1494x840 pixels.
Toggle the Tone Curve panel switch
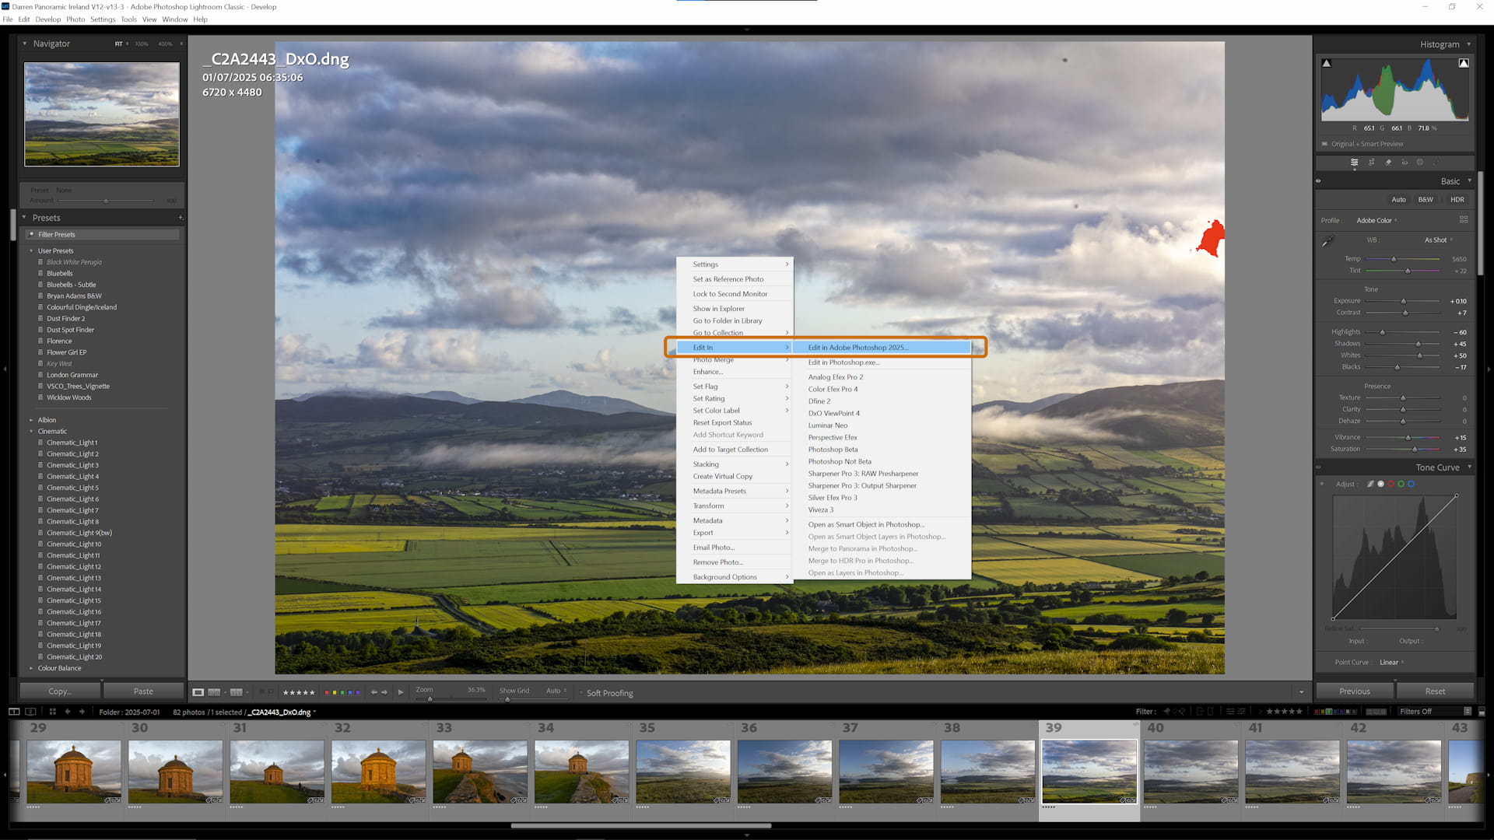pos(1318,467)
